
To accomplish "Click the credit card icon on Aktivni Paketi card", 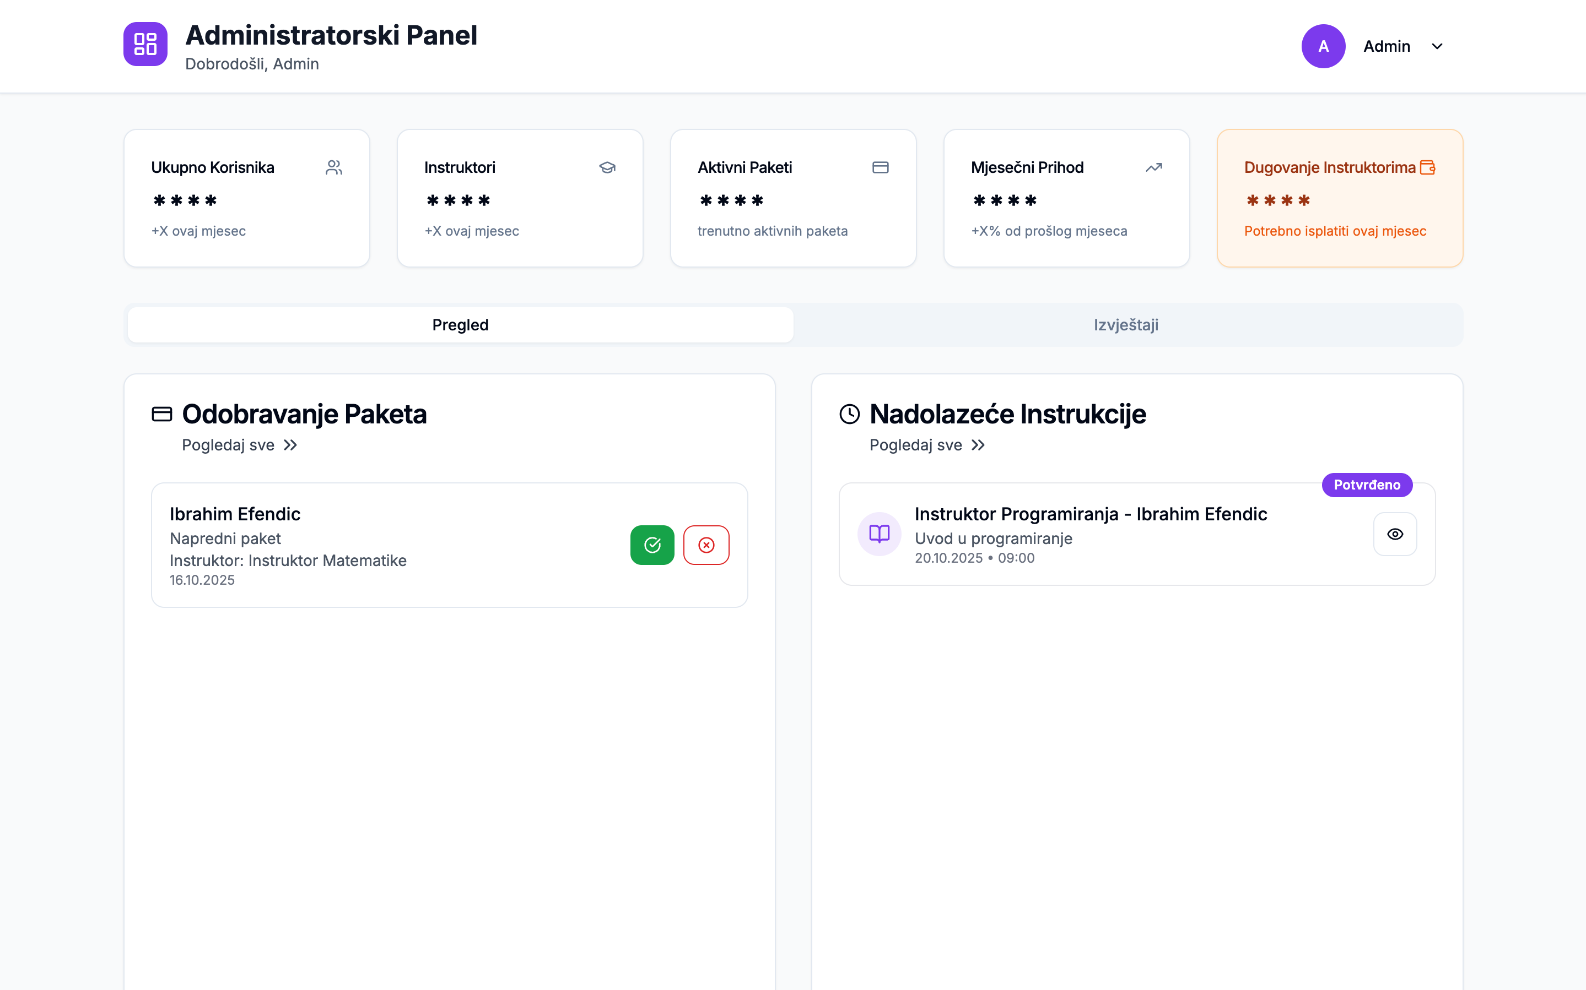I will (881, 167).
